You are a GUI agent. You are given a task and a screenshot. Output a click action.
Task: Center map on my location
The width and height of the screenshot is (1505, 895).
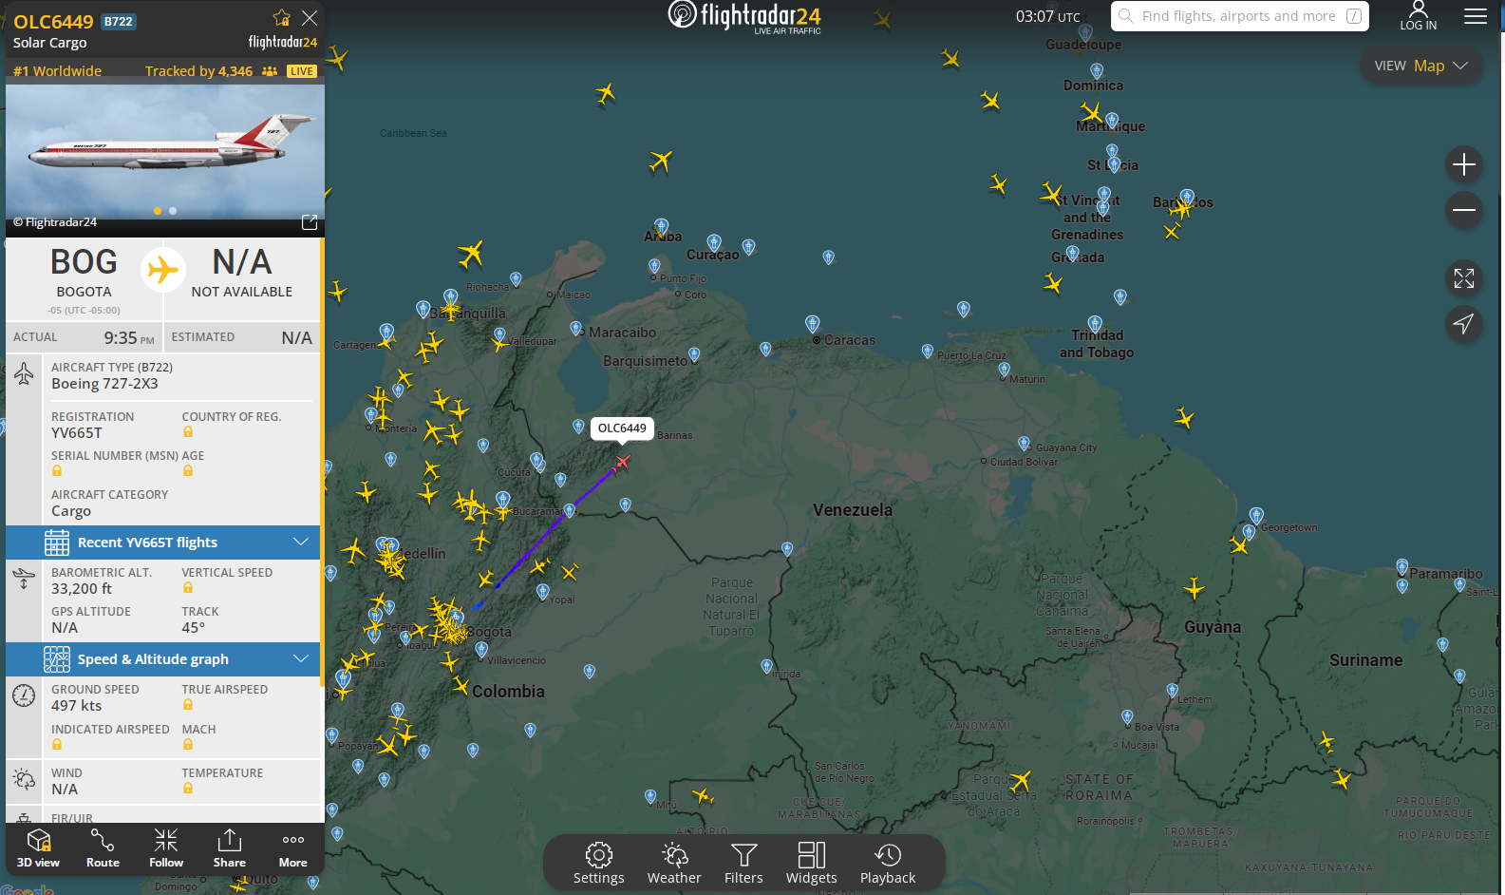click(x=1464, y=324)
